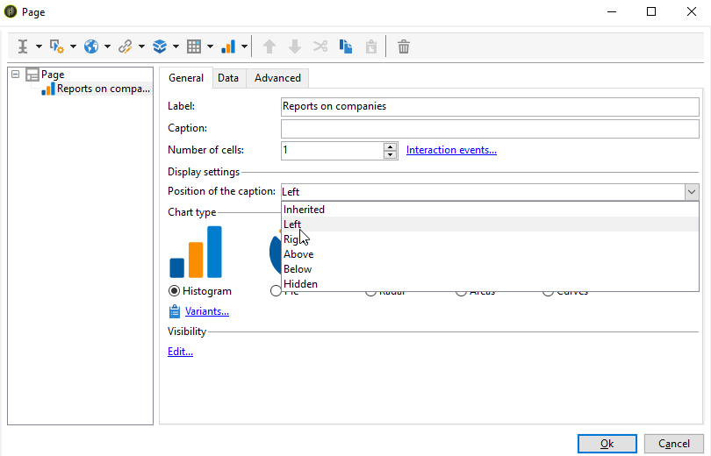Collapse the Page tree node
Screen dimensions: 711x456
(16, 75)
